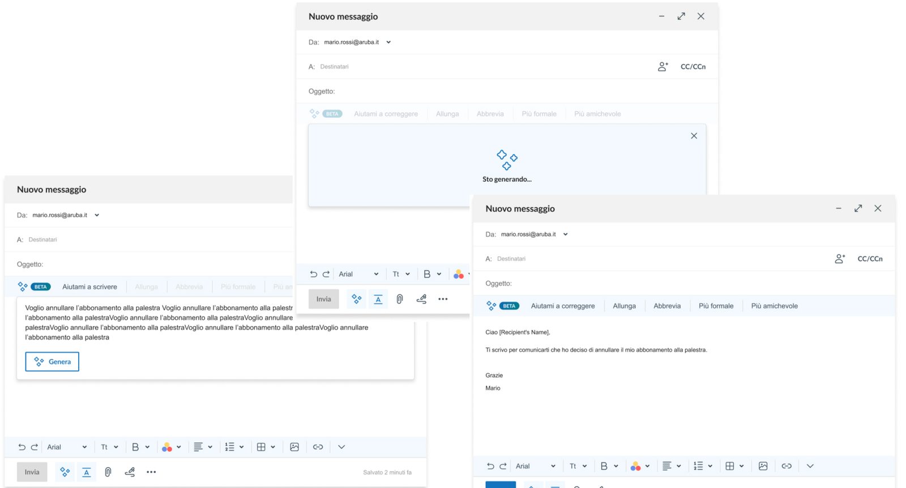Expand toolbar chevron in right window
Viewport: 906px width, 488px height.
[x=810, y=466]
